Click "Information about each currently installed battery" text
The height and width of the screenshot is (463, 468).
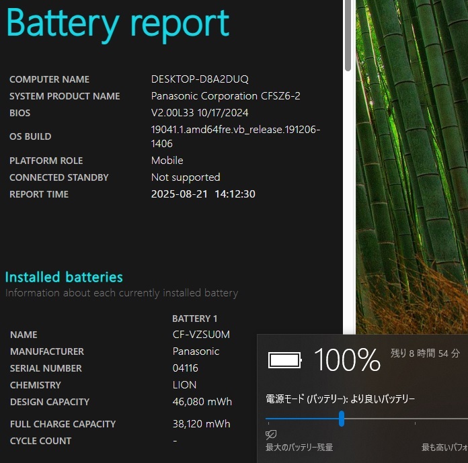tap(122, 293)
